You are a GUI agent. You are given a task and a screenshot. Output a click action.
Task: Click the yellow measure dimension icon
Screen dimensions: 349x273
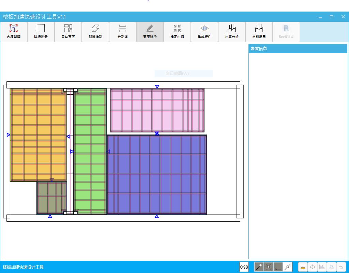point(303,267)
